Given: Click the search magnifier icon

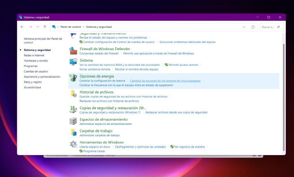Looking at the screenshot, I should pos(278,27).
